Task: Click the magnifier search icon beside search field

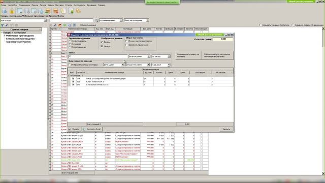Action: coord(96,20)
